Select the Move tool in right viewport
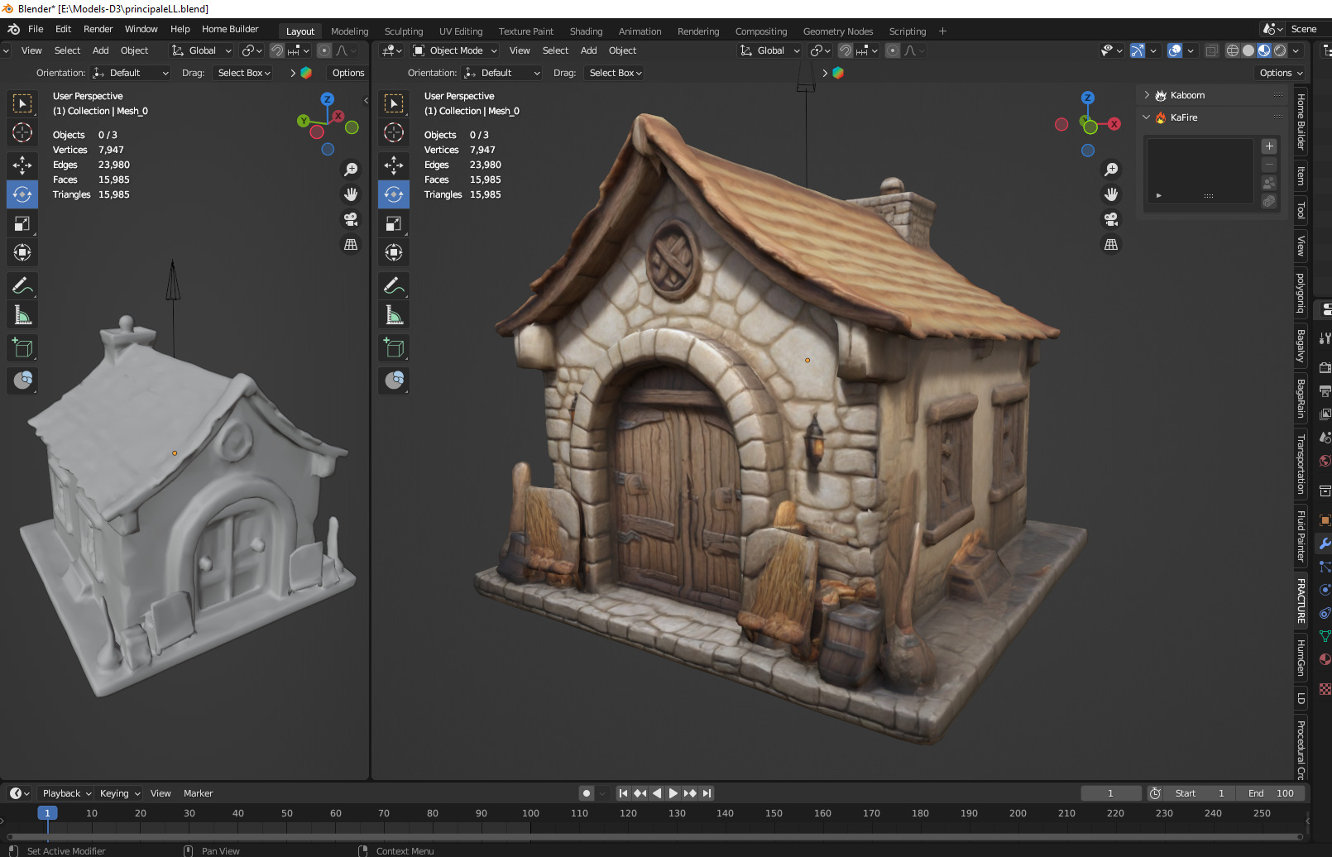This screenshot has height=857, width=1332. coord(394,165)
